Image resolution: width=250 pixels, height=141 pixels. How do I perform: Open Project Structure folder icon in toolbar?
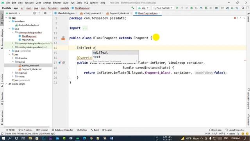[216, 8]
